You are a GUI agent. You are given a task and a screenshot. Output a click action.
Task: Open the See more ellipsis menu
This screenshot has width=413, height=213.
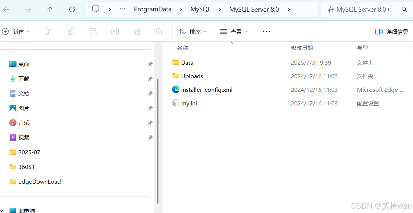[x=266, y=32]
